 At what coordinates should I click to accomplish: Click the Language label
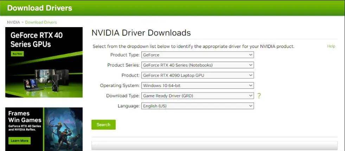129,106
